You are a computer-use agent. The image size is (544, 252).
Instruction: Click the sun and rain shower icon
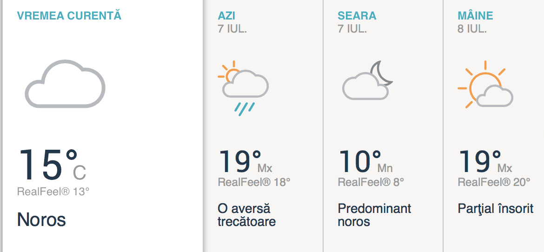243,87
